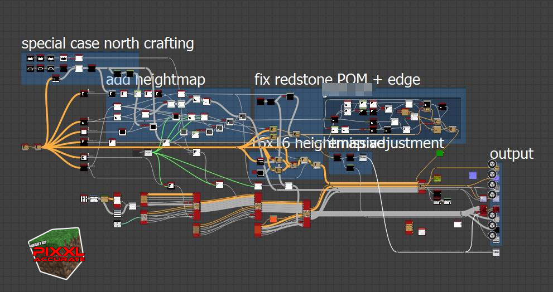Select the horizontal stripes node at bottom left
The width and height of the screenshot is (553, 292).
117,213
